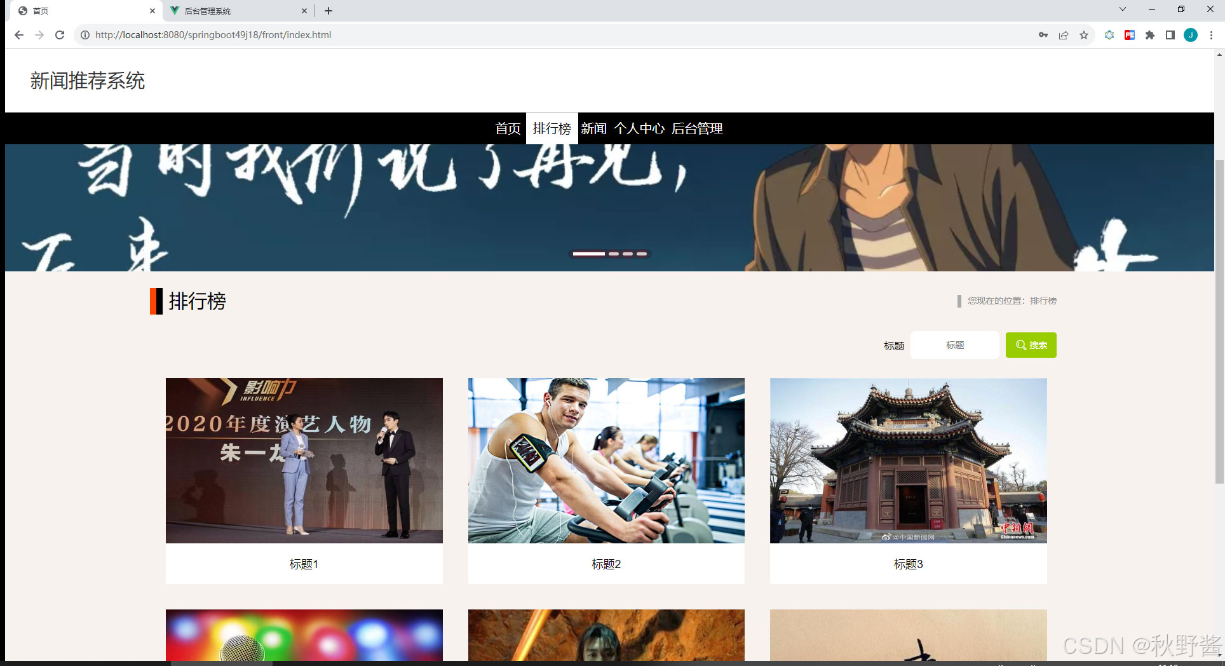The image size is (1225, 666).
Task: Open the profile avatar J
Action: (1191, 35)
